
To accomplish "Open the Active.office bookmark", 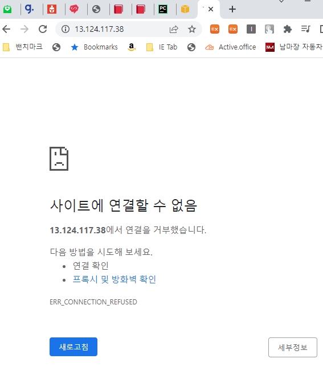I will pos(230,47).
